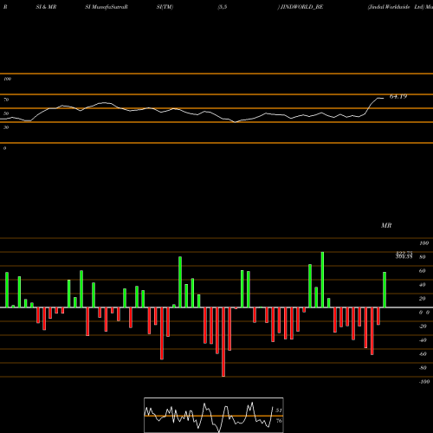Screen dimensions: 433x433
Task: Click the RSI axis label 0
Action: pyautogui.click(x=4, y=148)
